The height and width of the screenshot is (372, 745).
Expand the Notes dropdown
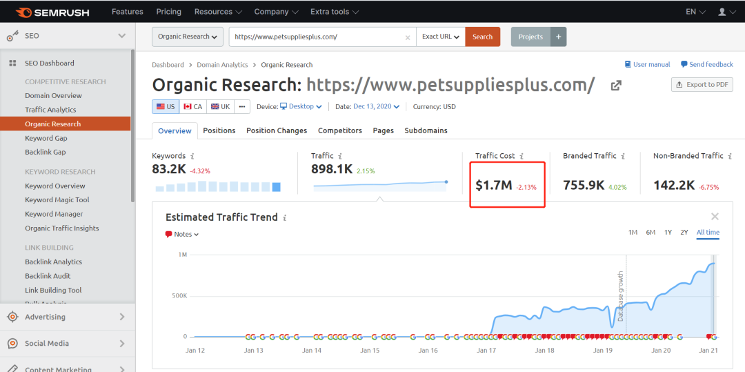pyautogui.click(x=182, y=235)
